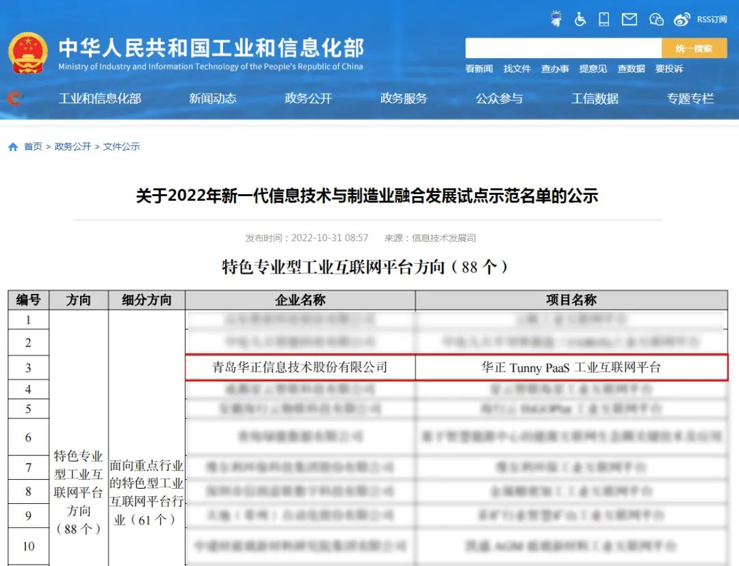Open the 提意见 quick link
This screenshot has width=739, height=566.
pos(593,69)
